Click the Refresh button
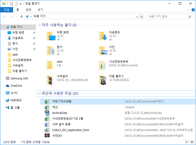 [141, 17]
